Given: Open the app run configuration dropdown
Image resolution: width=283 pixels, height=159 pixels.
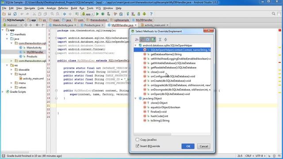Looking at the screenshot, I should coord(88,14).
